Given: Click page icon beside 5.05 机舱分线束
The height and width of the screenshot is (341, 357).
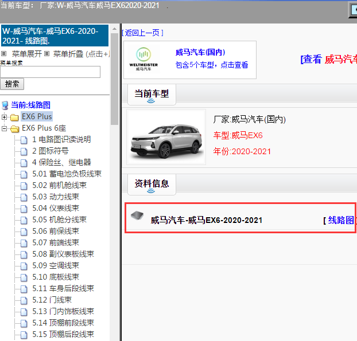Looking at the screenshot, I should point(24,220).
